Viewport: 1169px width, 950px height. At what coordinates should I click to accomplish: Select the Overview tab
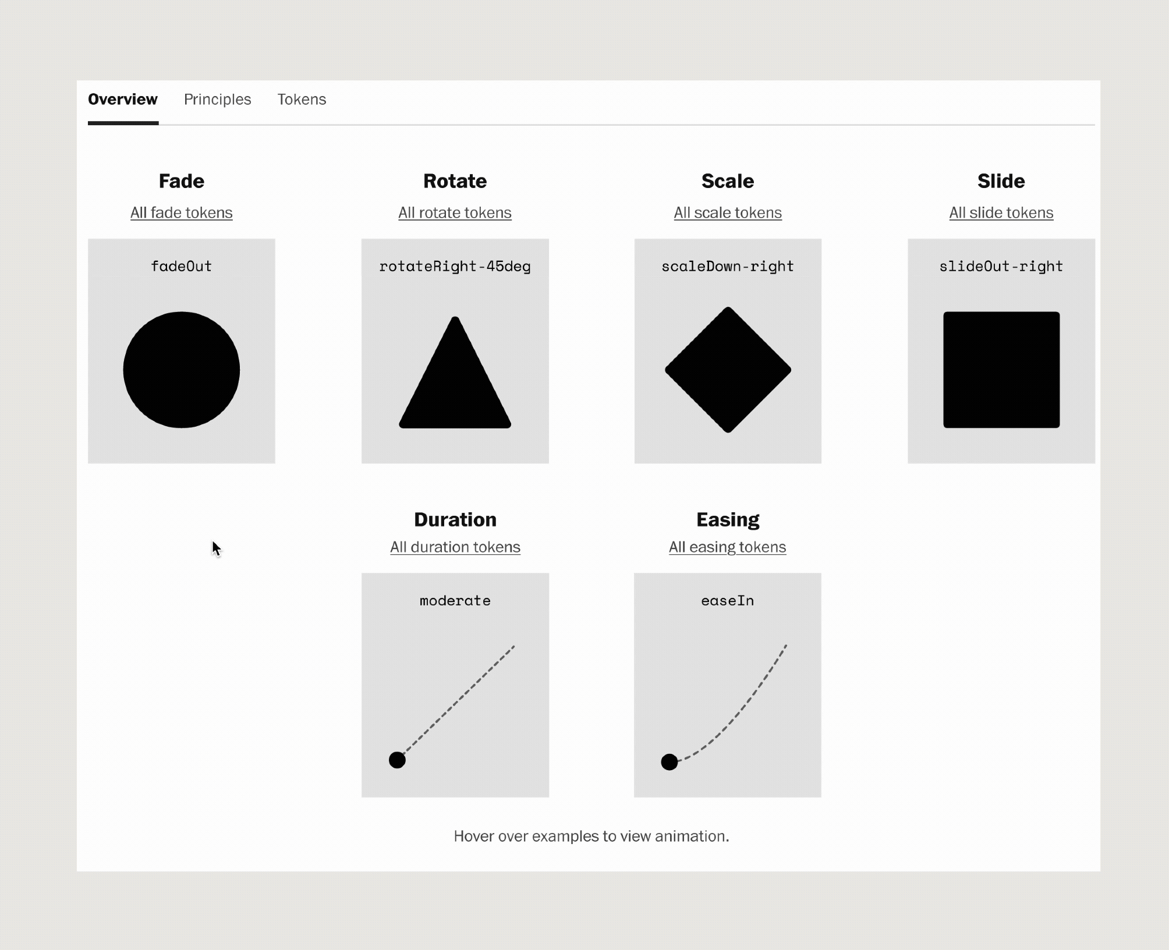pos(123,100)
